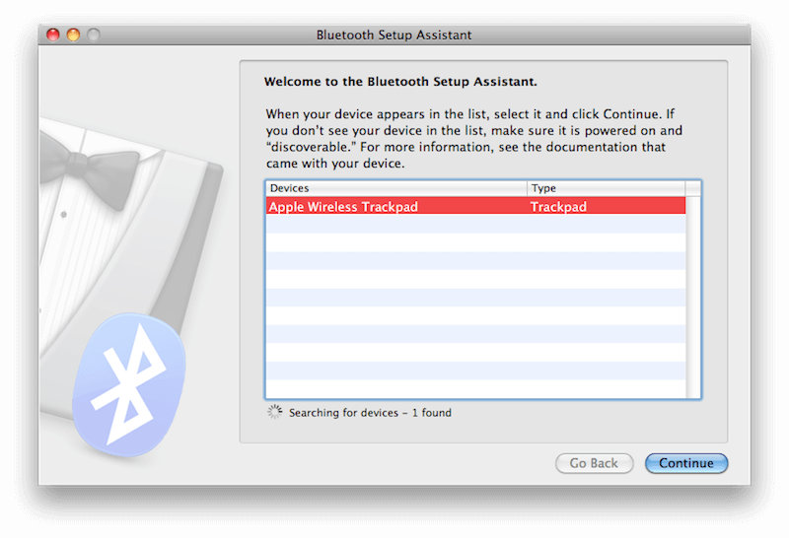Close the Bluetooth Setup Assistant window
The width and height of the screenshot is (789, 538).
53,34
